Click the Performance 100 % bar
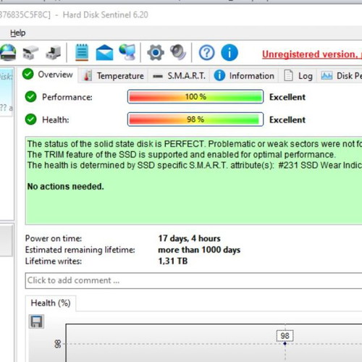Screen dimensions: 362x362 pos(195,97)
